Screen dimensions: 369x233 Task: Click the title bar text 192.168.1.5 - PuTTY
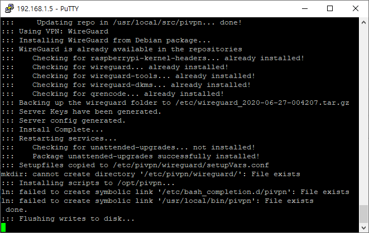pyautogui.click(x=48, y=9)
